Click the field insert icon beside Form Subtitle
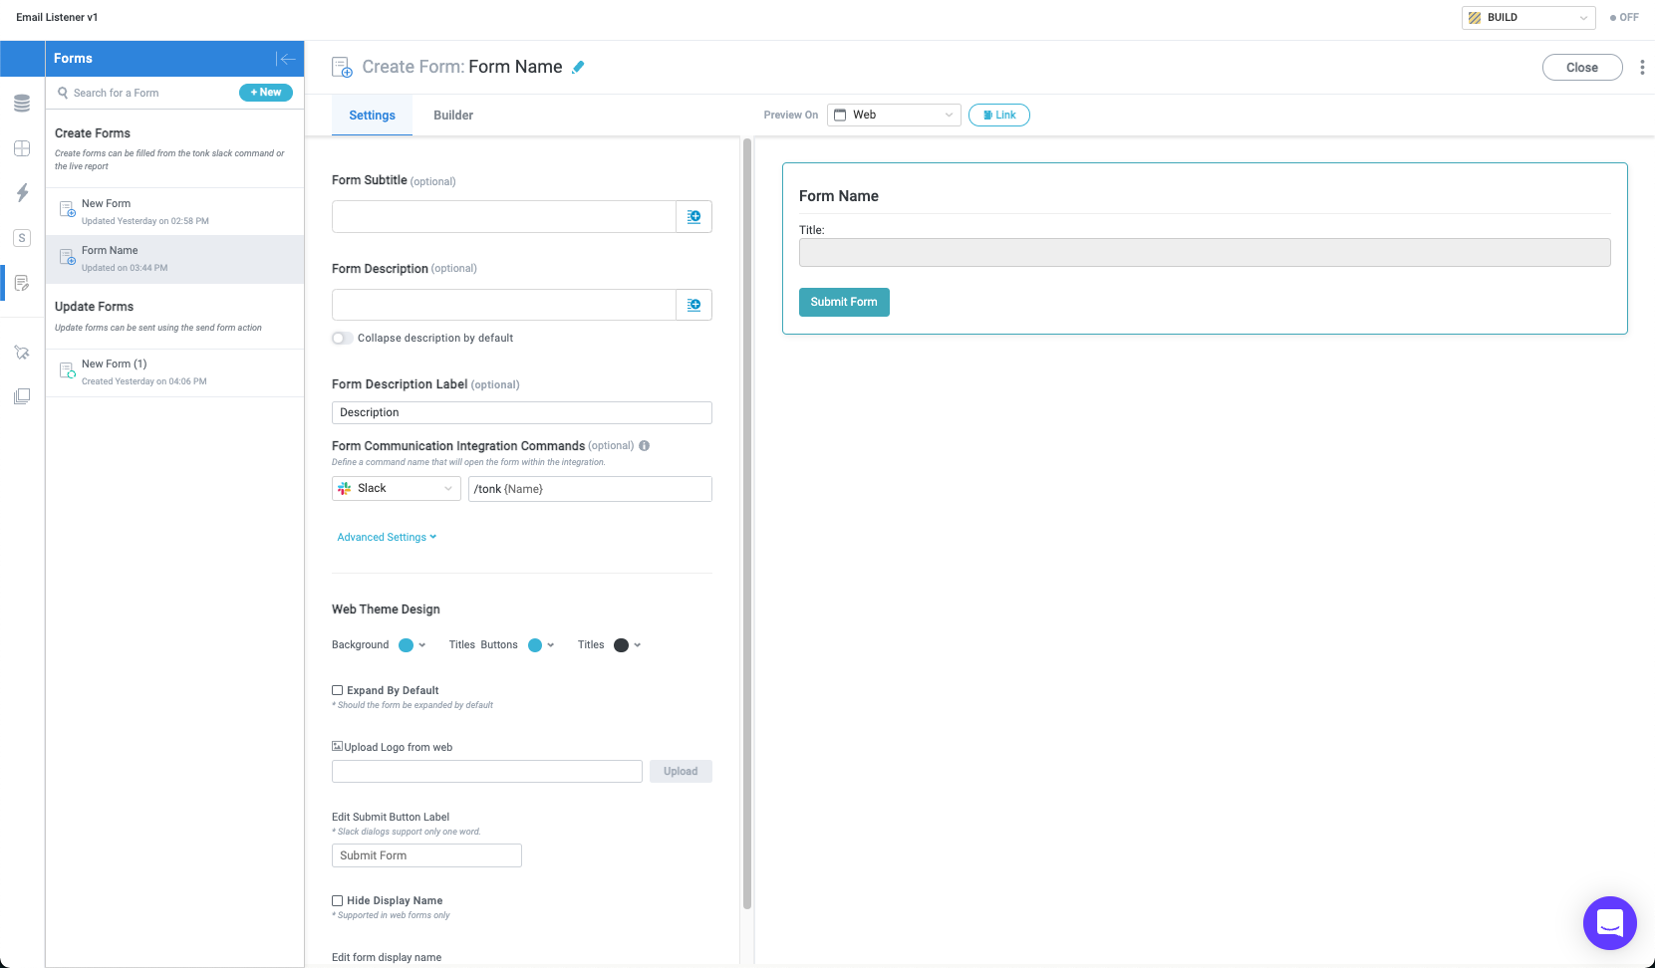Screen dimensions: 1655x968 [694, 216]
